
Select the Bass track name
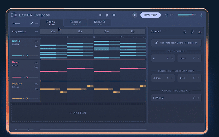pos(15,62)
